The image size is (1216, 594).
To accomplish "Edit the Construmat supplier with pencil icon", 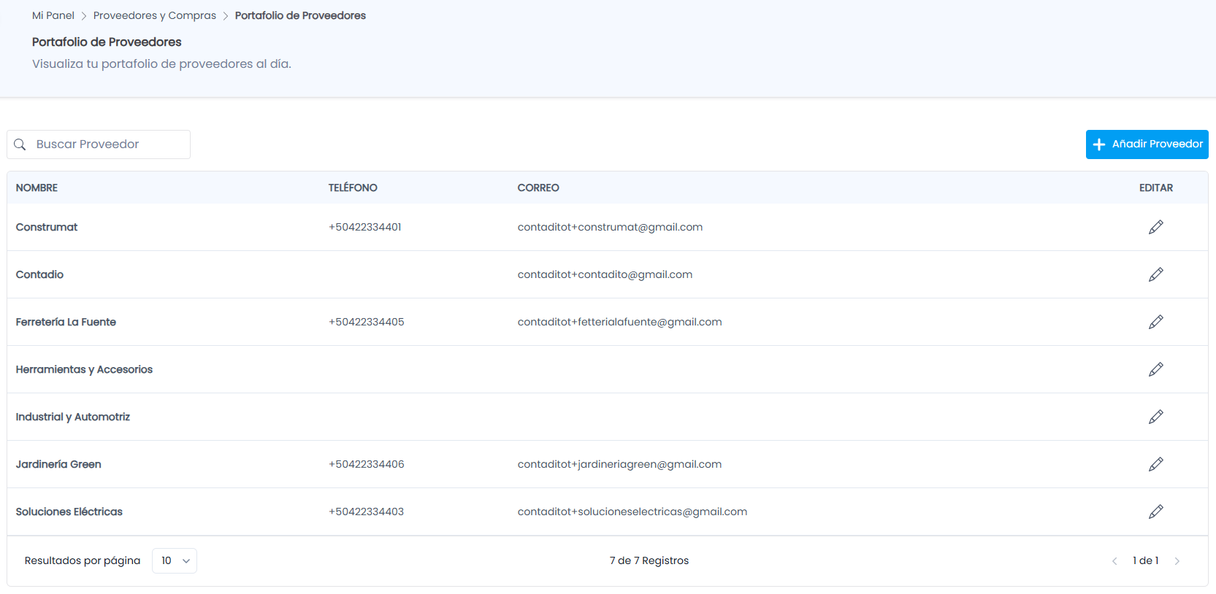I will 1155,227.
